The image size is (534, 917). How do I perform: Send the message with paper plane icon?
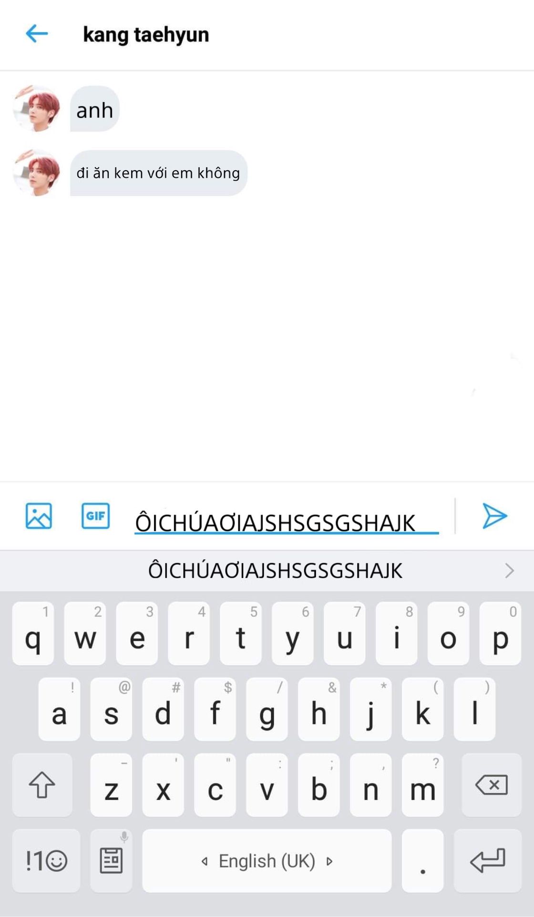click(494, 516)
